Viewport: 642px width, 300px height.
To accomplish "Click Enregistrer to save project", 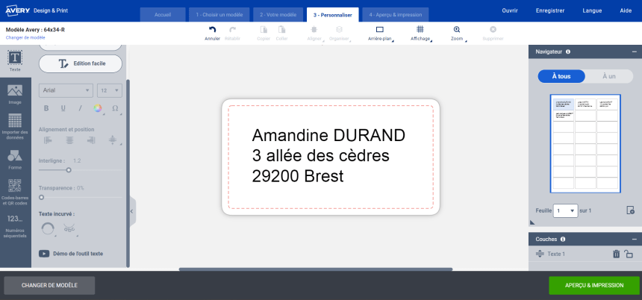I will [550, 10].
